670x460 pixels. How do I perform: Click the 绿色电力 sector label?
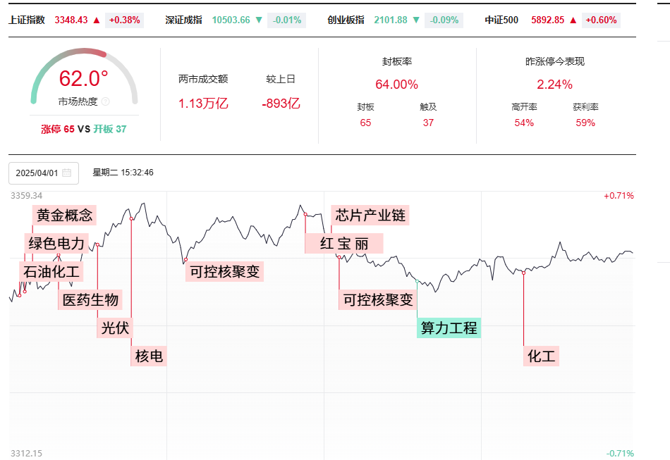[x=56, y=243]
